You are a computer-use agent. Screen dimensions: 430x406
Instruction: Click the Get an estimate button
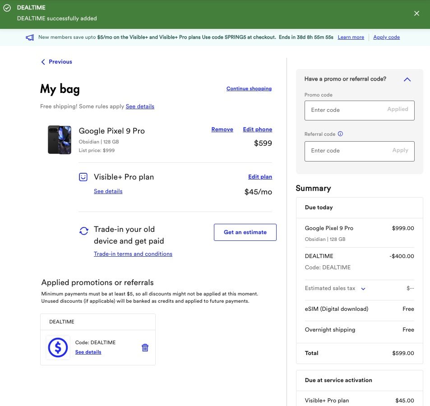(x=245, y=232)
